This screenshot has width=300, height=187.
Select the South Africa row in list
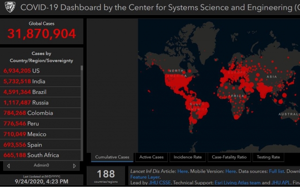(x=40, y=155)
